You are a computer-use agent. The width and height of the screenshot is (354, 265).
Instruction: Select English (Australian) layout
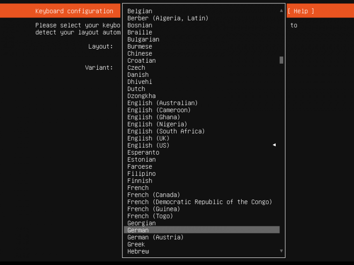coord(202,103)
